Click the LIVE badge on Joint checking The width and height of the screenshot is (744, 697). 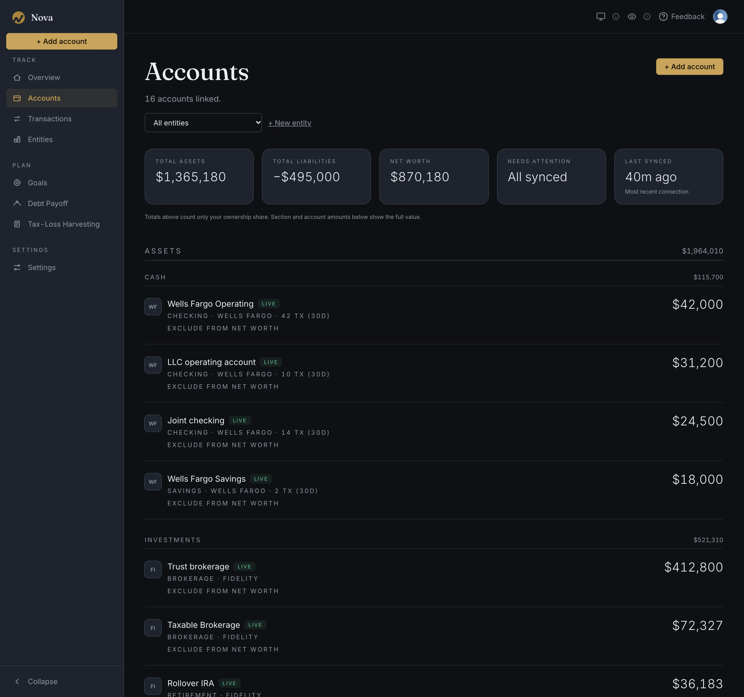tap(239, 420)
